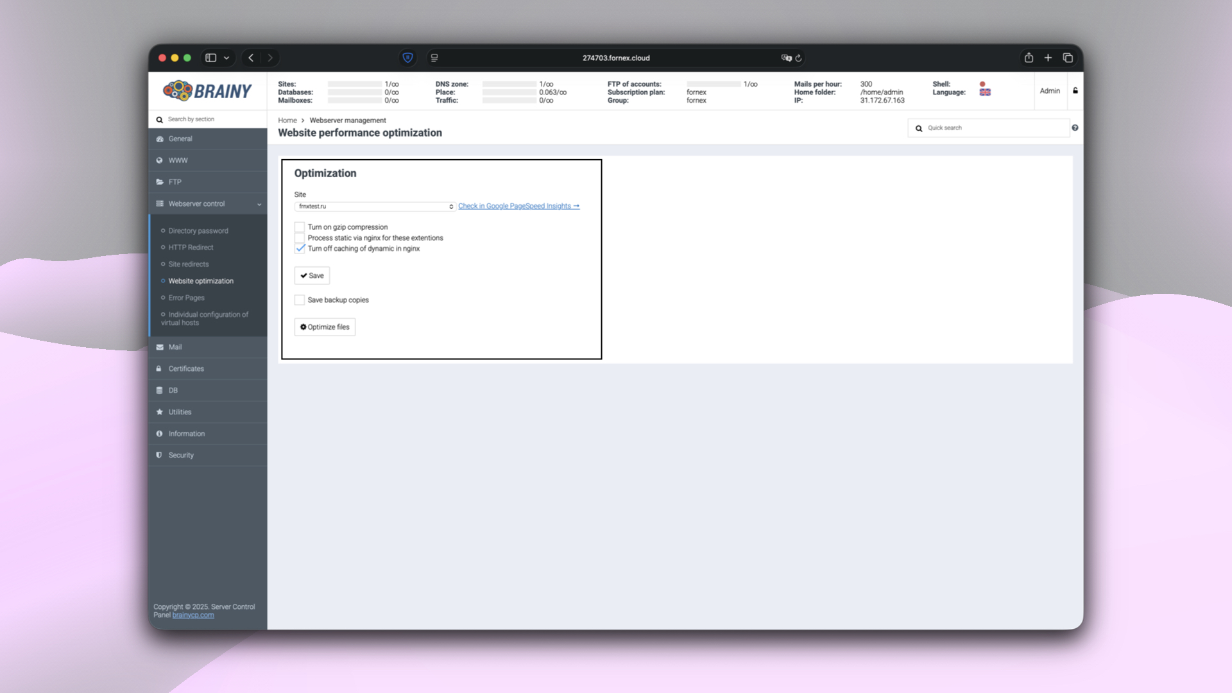Select the General section icon in sidebar
This screenshot has width=1232, height=693.
tap(159, 139)
